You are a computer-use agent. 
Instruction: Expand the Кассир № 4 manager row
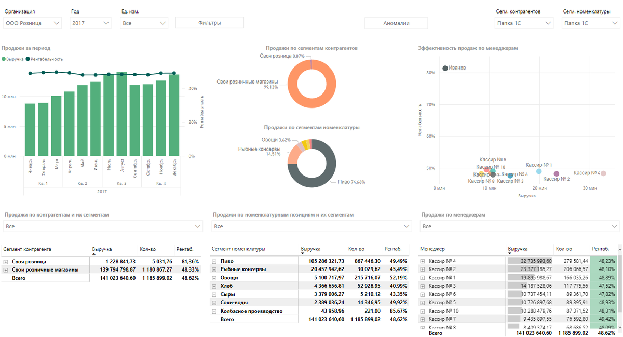coord(423,261)
